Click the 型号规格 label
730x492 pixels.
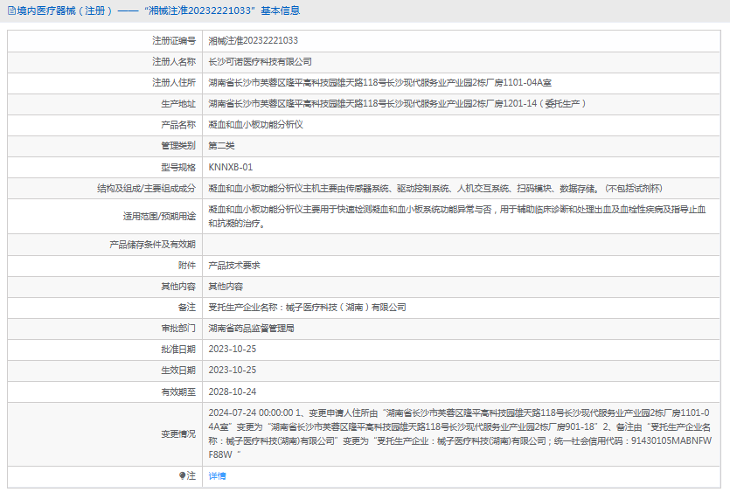(x=178, y=167)
